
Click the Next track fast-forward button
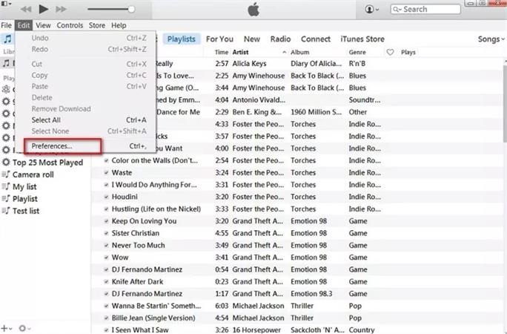pyautogui.click(x=61, y=9)
